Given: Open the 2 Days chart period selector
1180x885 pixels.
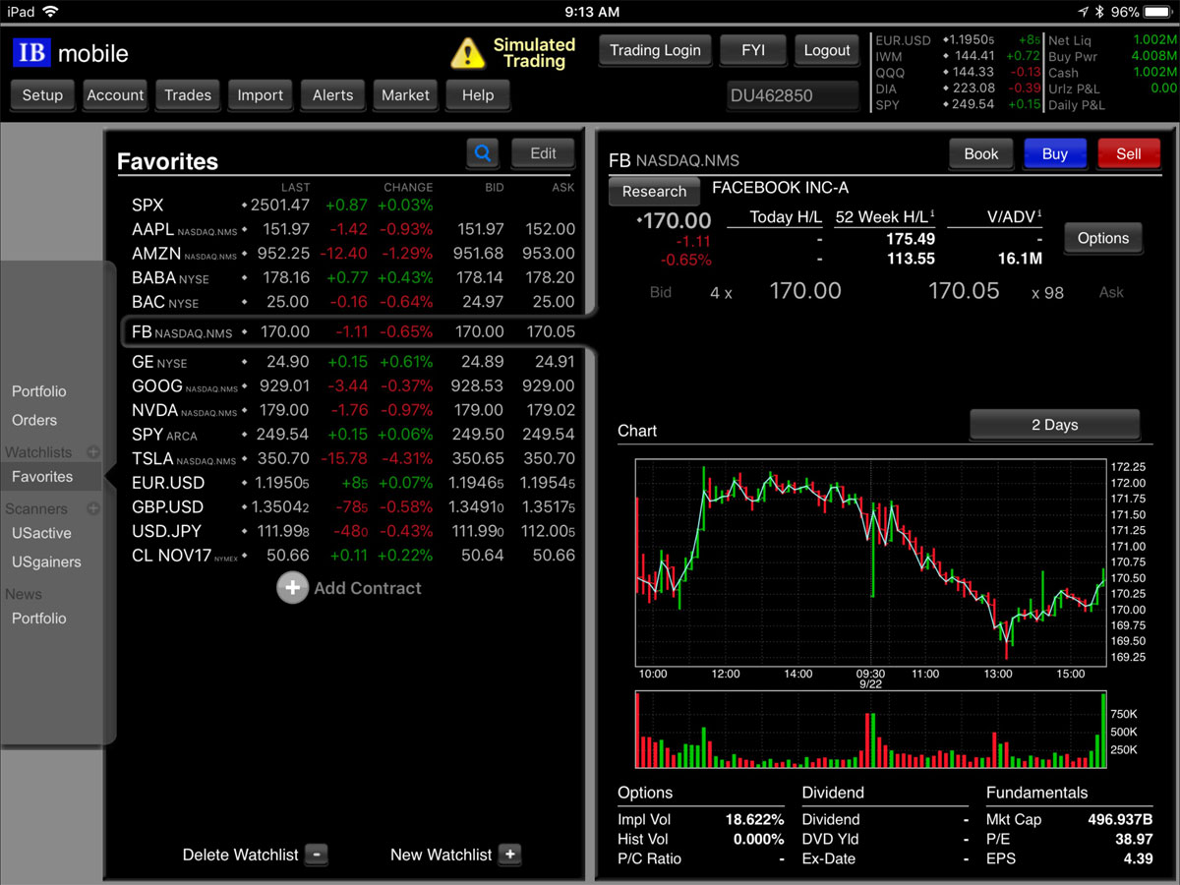Looking at the screenshot, I should click(x=1054, y=425).
